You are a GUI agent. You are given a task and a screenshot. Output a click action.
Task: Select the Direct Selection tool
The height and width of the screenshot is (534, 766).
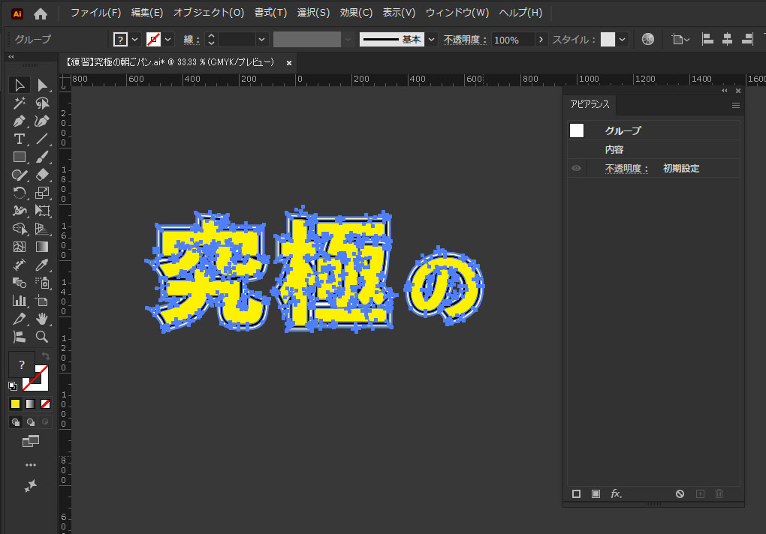(43, 85)
